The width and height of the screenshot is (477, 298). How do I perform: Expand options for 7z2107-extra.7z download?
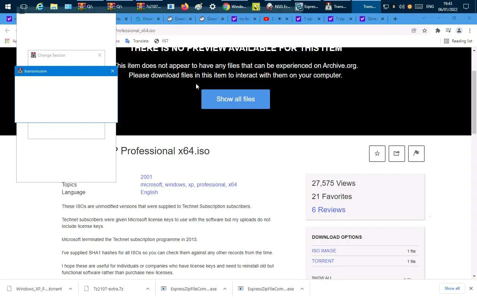pyautogui.click(x=148, y=289)
